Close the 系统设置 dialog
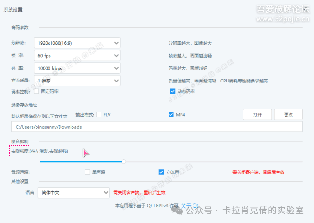This screenshot has height=223, width=314. click(305, 9)
